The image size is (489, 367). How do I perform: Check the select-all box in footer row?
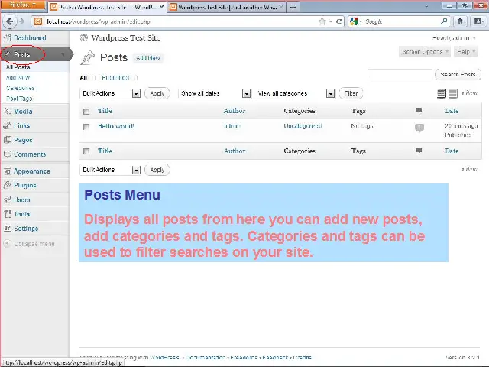tap(86, 151)
